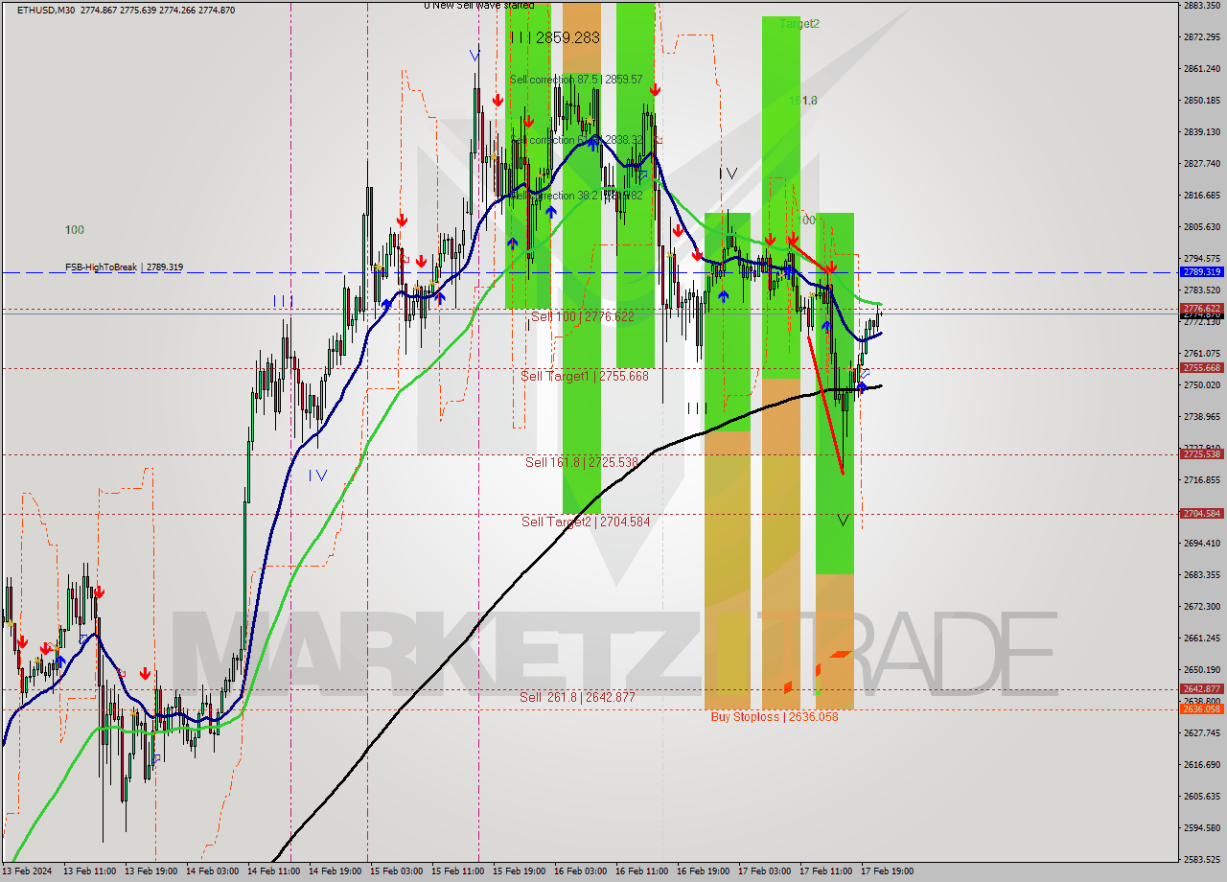
Task: Click the 17 Feb 19:00 time axis label
Action: [886, 871]
